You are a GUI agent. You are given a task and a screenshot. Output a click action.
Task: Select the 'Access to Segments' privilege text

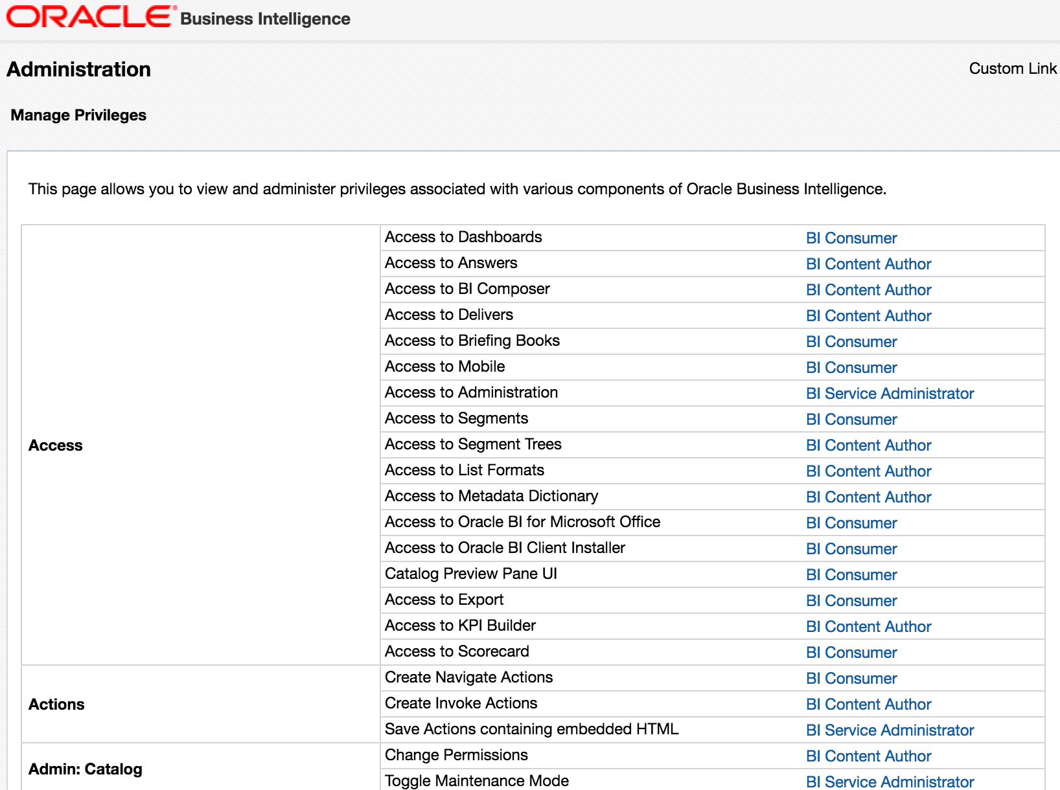coord(456,418)
